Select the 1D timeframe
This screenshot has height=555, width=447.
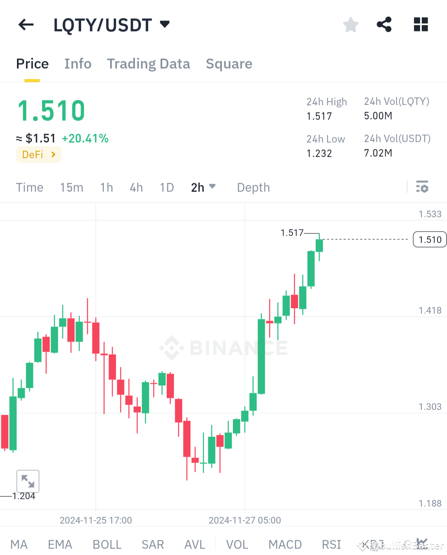point(167,187)
